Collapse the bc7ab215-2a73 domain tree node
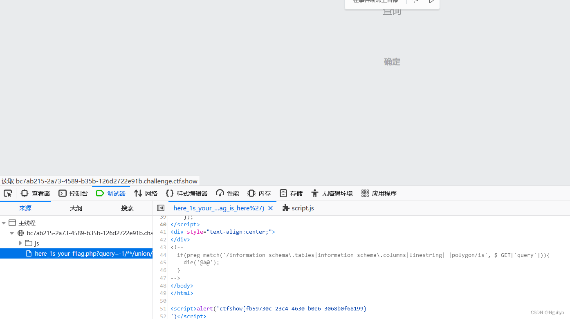 [x=12, y=233]
